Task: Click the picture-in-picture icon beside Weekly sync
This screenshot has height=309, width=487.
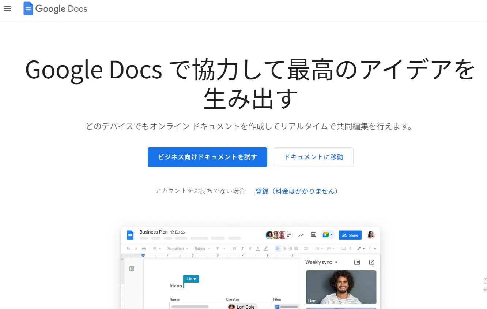Action: tap(357, 262)
